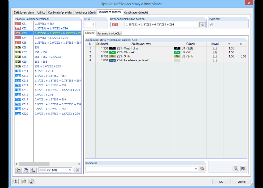Click the Qs badge next to Ú3 - Sníh
263x188 pixels.
tap(177, 56)
